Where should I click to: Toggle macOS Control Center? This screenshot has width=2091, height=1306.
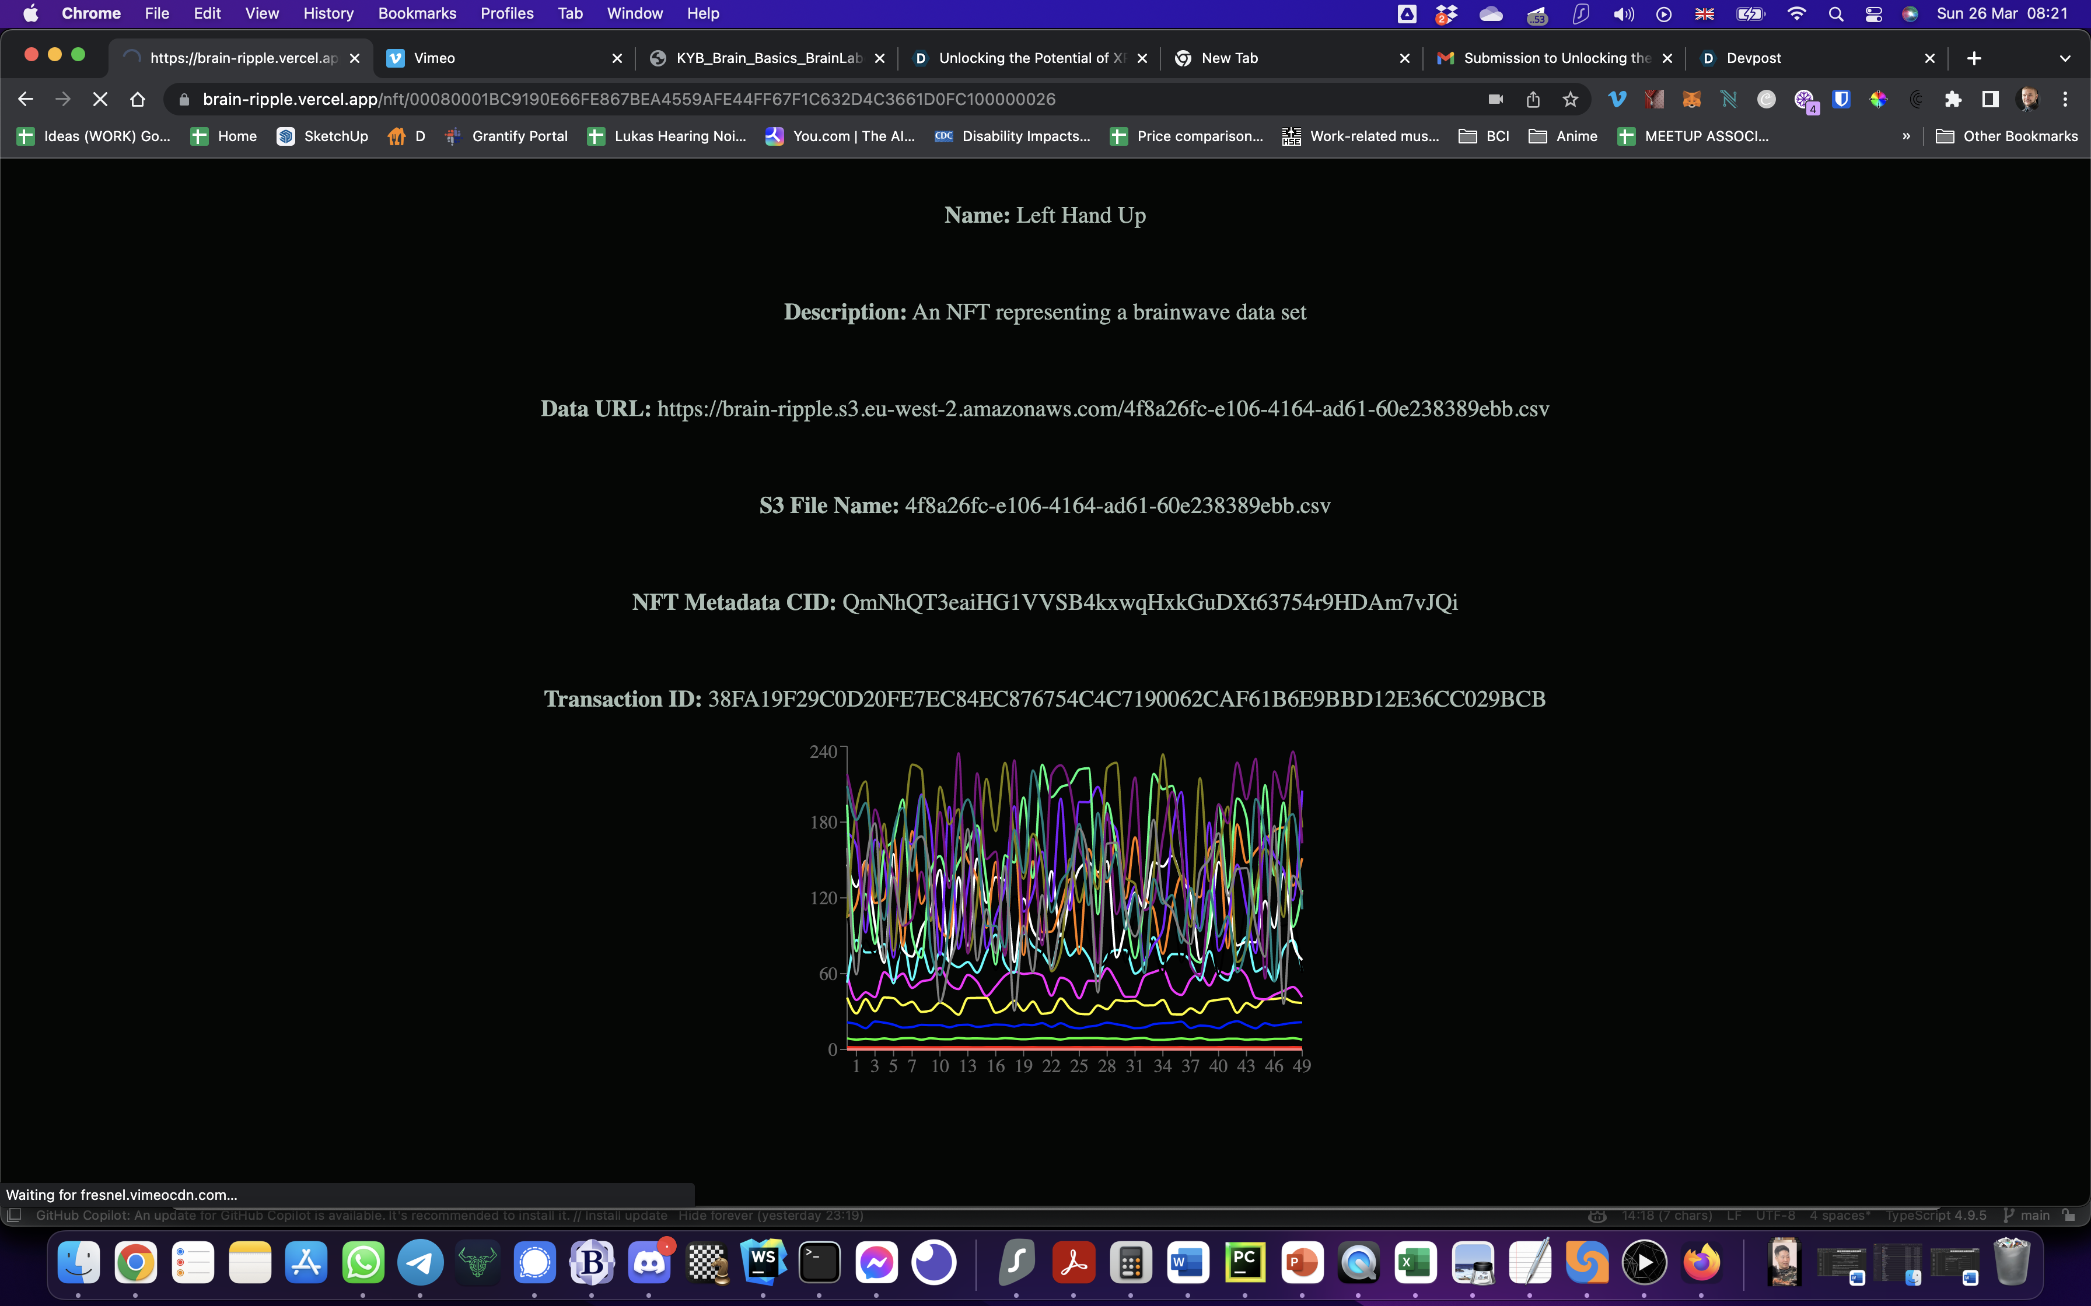[x=1873, y=14]
